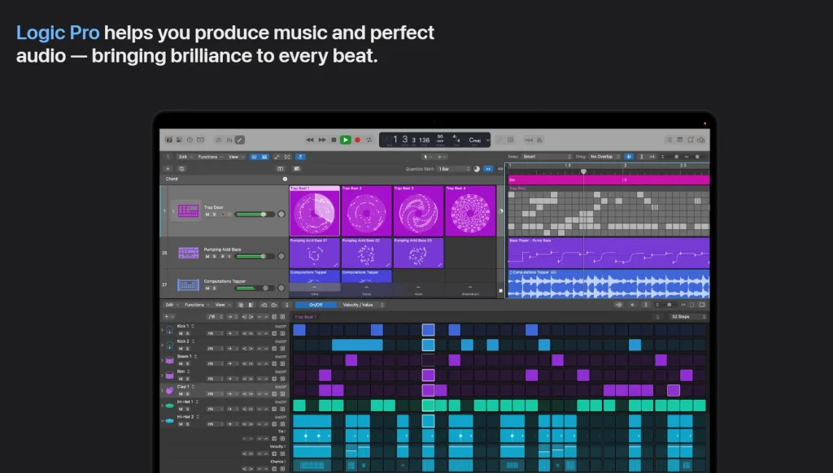Click the Stop transport button
Image resolution: width=833 pixels, height=473 pixels.
coord(334,140)
